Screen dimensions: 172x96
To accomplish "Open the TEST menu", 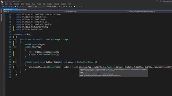I will pyautogui.click(x=44, y=4).
